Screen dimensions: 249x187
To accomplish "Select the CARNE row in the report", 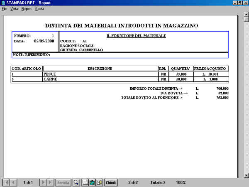I will point(50,79).
